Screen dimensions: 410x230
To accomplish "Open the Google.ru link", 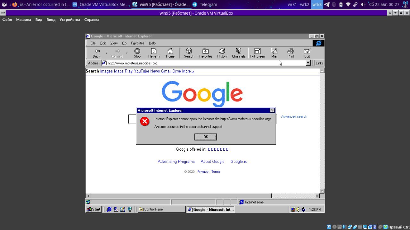I will (x=239, y=162).
